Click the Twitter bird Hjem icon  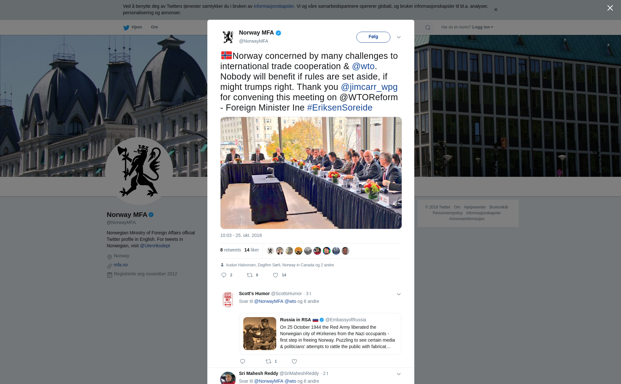point(126,27)
